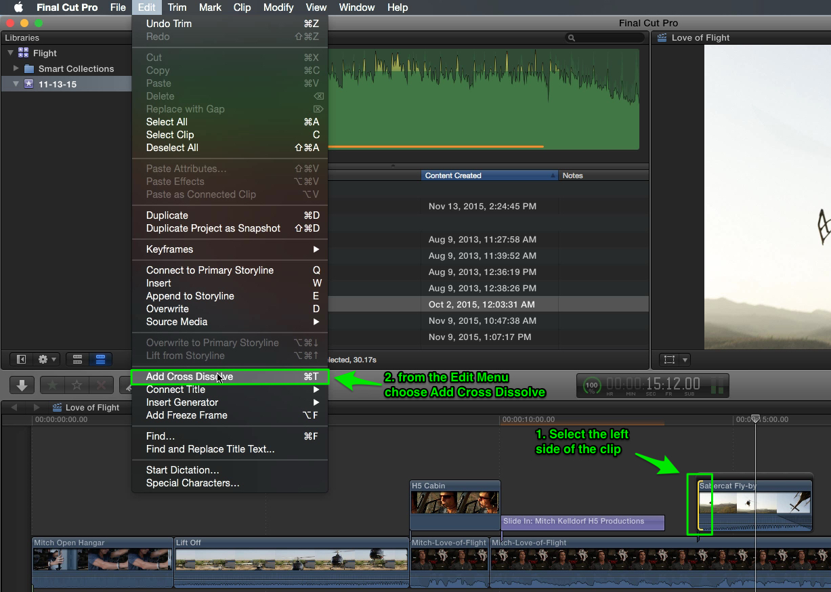Choose Start Dictation
The image size is (831, 592).
click(x=230, y=470)
